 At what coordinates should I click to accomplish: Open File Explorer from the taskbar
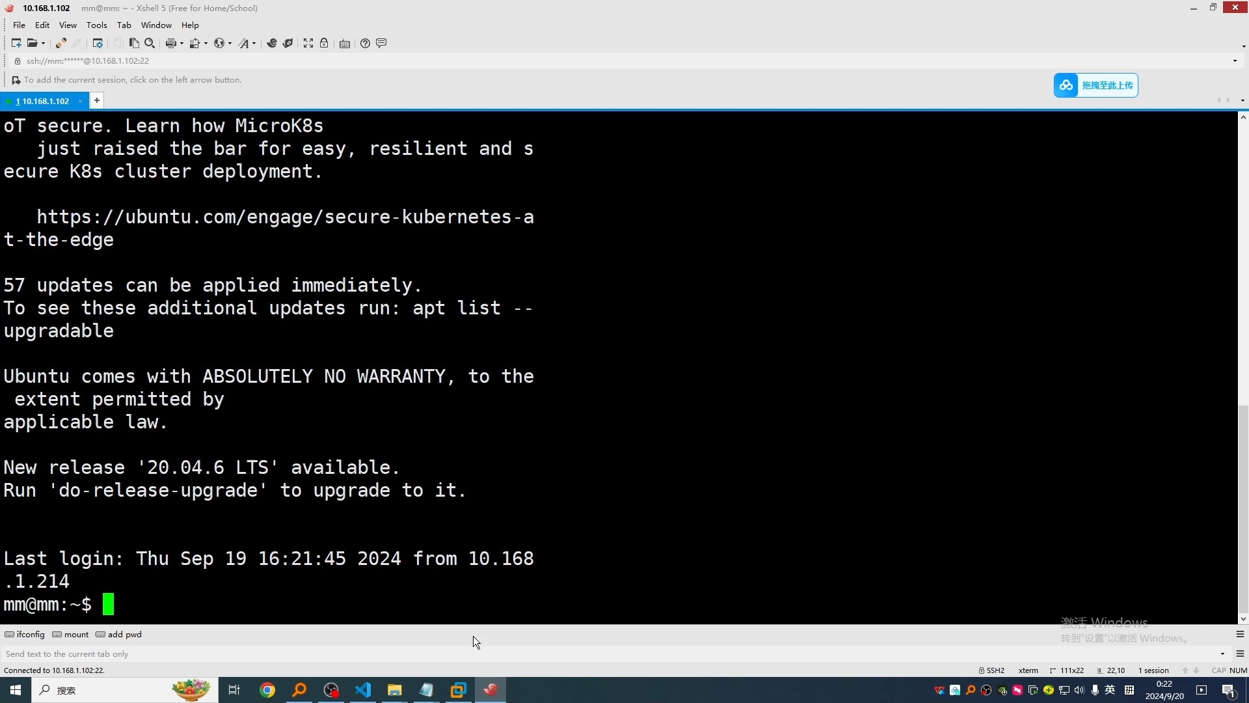tap(395, 690)
